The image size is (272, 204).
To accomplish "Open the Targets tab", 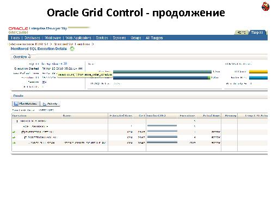I will point(257,33).
